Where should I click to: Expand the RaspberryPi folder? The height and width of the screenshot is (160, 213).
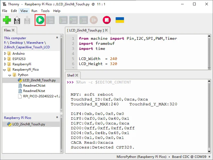tap(5, 64)
